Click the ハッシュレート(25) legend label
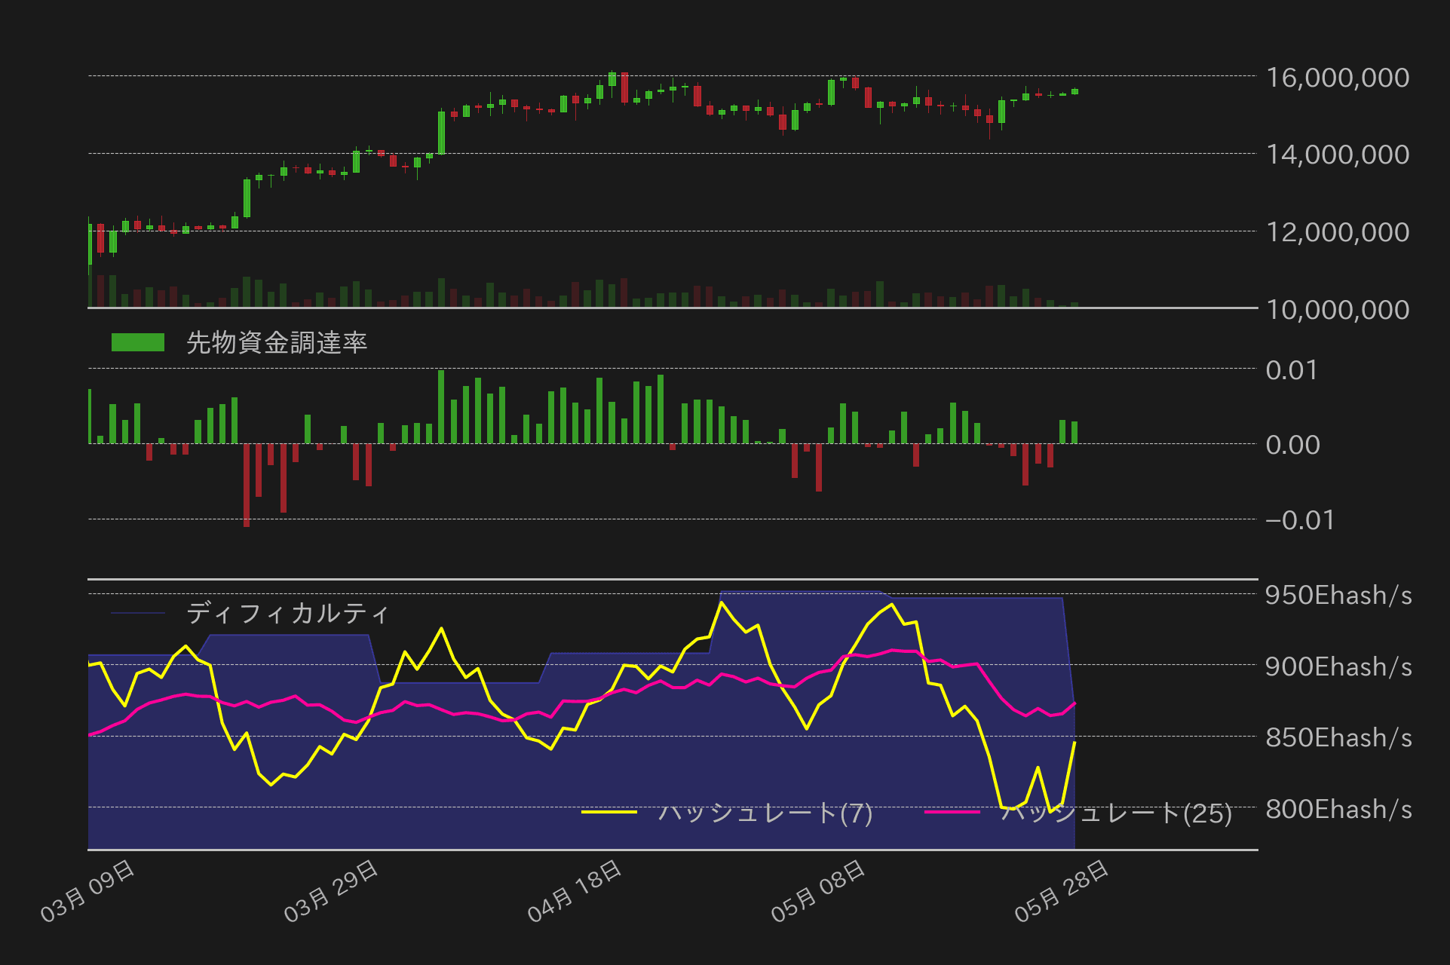Image resolution: width=1450 pixels, height=965 pixels. pos(1117,813)
